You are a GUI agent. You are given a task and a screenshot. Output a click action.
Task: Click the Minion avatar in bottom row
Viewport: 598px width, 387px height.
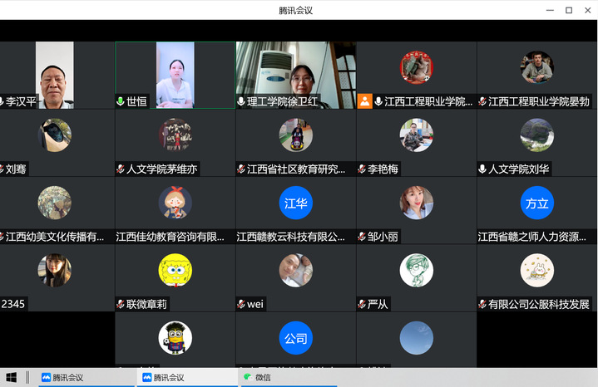[x=175, y=338]
